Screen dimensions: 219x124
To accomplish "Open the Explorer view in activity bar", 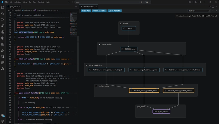I will point(2,7).
